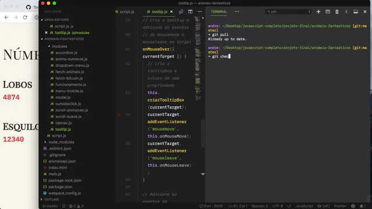Open funcionamento.js file
The width and height of the screenshot is (372, 209).
coord(69,85)
